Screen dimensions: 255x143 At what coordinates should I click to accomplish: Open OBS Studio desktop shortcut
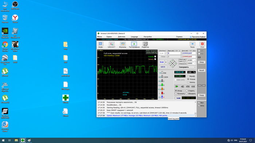tap(15, 5)
